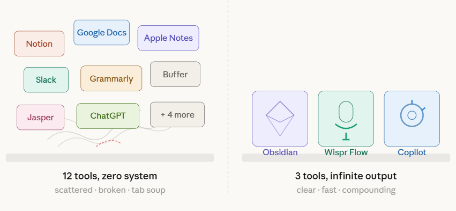Click "scattered · broken · tab soup" caption
The height and width of the screenshot is (211, 456).
[x=110, y=190]
